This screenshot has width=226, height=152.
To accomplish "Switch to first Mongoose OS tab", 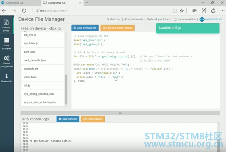I will coord(20,3).
